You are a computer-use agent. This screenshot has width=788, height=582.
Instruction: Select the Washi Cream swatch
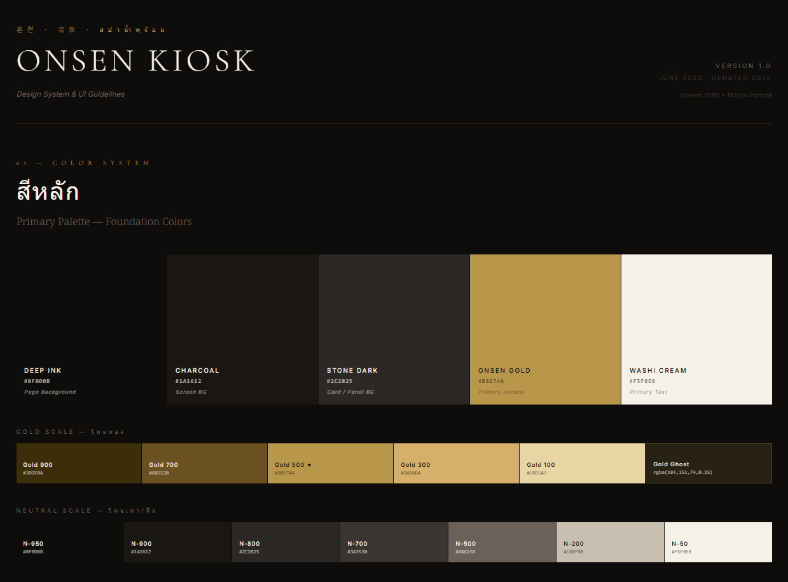[x=696, y=329]
